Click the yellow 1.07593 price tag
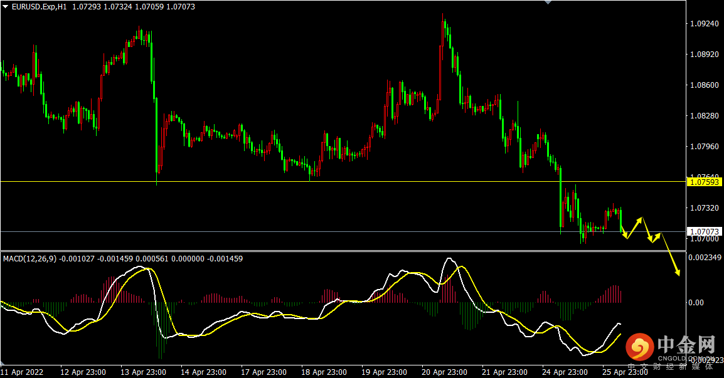Image resolution: width=724 pixels, height=378 pixels. click(x=705, y=182)
